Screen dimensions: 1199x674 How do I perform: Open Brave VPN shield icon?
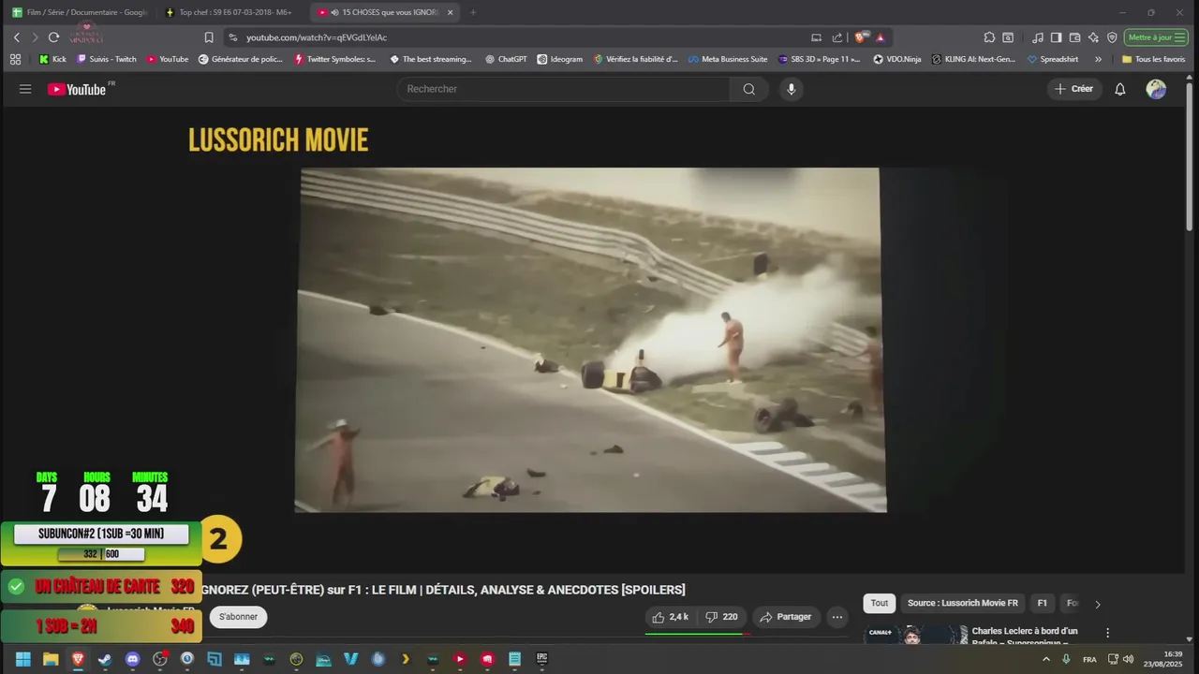(x=1112, y=37)
